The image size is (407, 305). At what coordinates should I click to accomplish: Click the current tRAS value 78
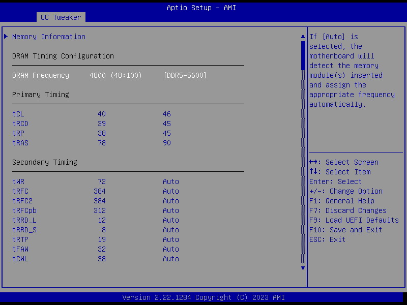102,143
